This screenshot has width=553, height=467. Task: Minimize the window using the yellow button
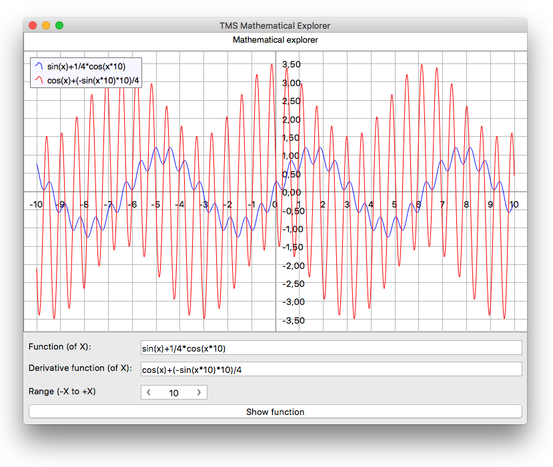coord(46,25)
